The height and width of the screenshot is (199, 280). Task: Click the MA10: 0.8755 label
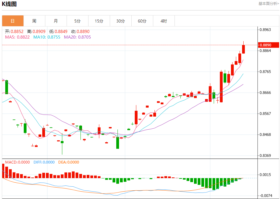point(47,37)
